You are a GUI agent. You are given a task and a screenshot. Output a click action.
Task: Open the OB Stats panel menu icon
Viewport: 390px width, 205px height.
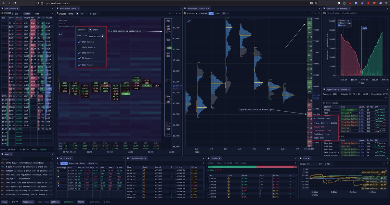click(x=58, y=158)
